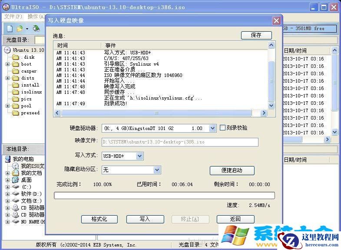Select the casper folder icon
This screenshot has width=341, height=250.
(x=16, y=71)
